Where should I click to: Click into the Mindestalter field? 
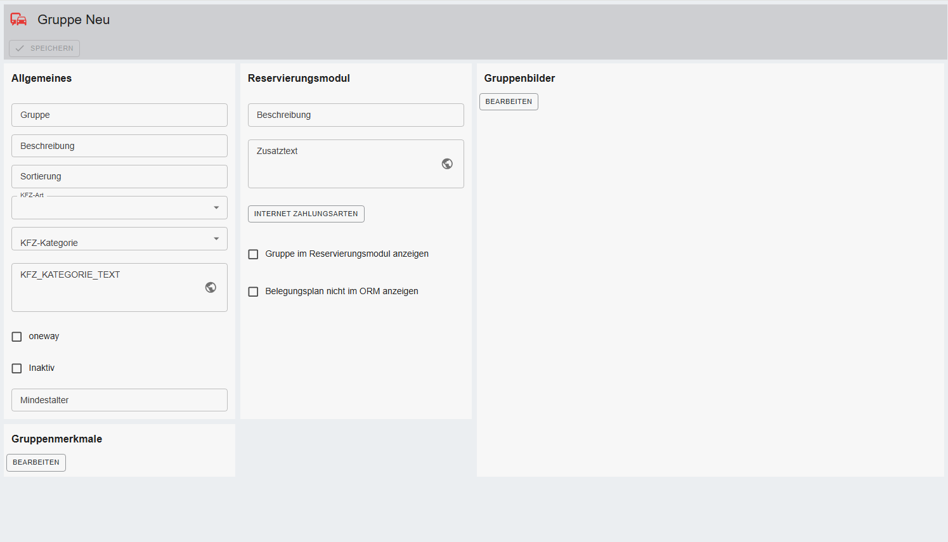point(119,400)
